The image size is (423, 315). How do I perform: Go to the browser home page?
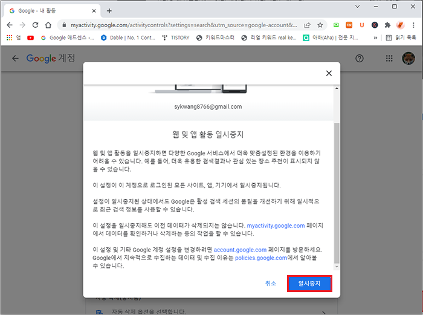click(x=48, y=25)
